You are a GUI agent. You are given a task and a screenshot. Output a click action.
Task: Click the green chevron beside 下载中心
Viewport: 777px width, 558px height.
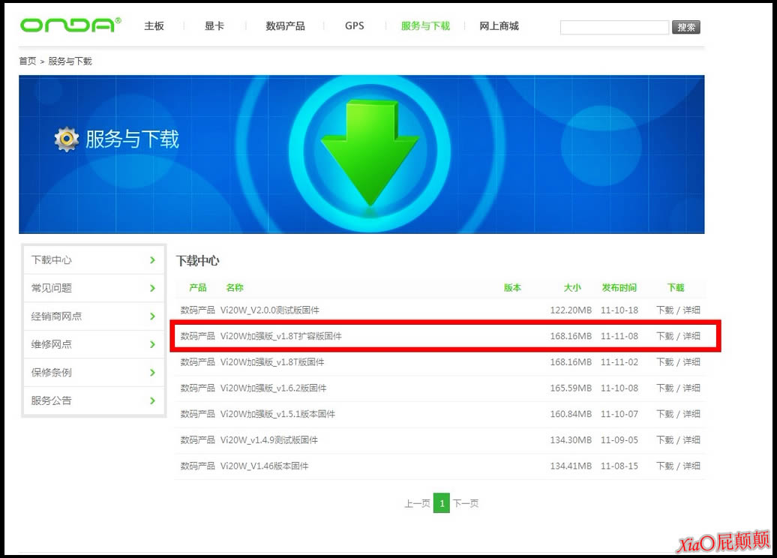pyautogui.click(x=152, y=260)
